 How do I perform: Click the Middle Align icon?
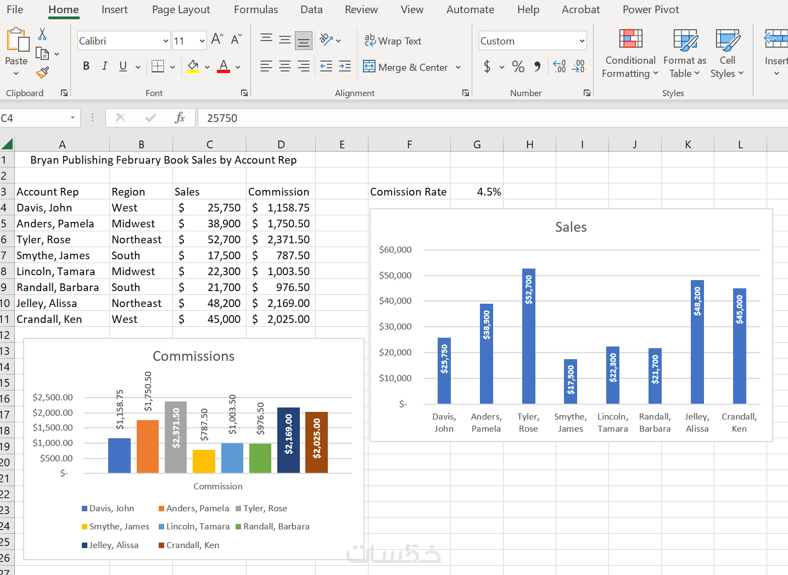tap(285, 40)
